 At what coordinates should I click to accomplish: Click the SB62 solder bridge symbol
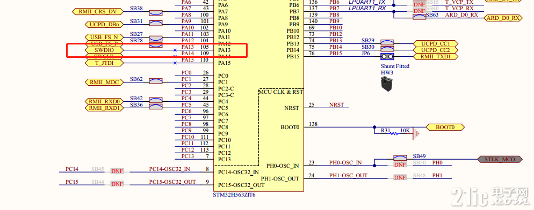click(x=156, y=81)
